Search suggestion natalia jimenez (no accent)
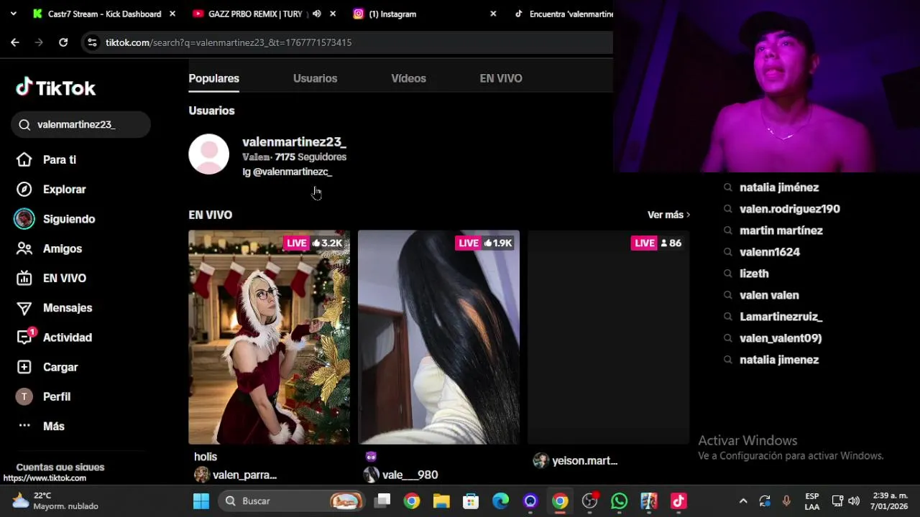This screenshot has width=920, height=517. (779, 360)
